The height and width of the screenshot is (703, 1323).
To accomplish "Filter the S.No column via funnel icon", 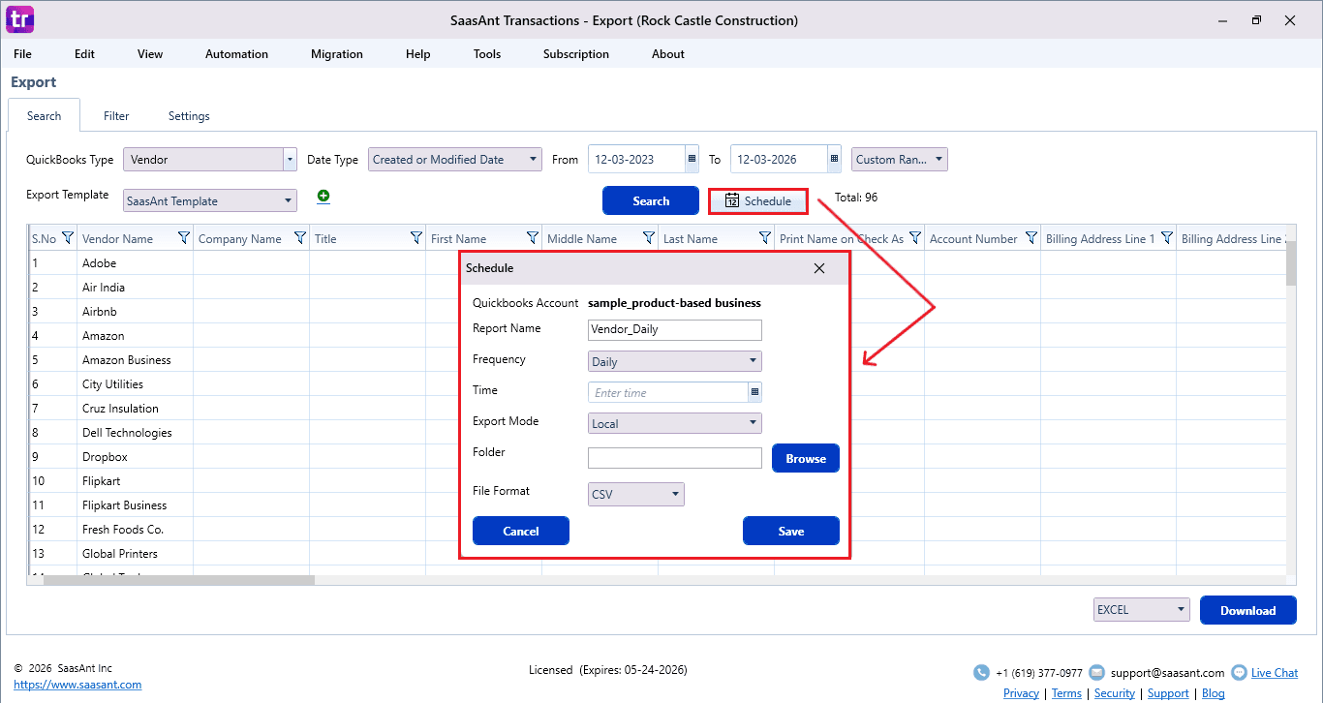I will tap(68, 238).
